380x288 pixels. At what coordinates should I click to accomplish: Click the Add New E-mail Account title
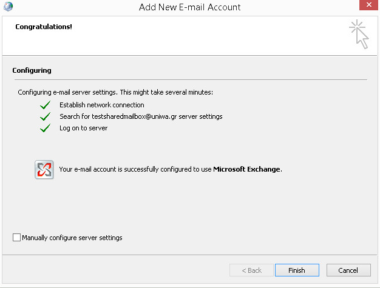(190, 7)
